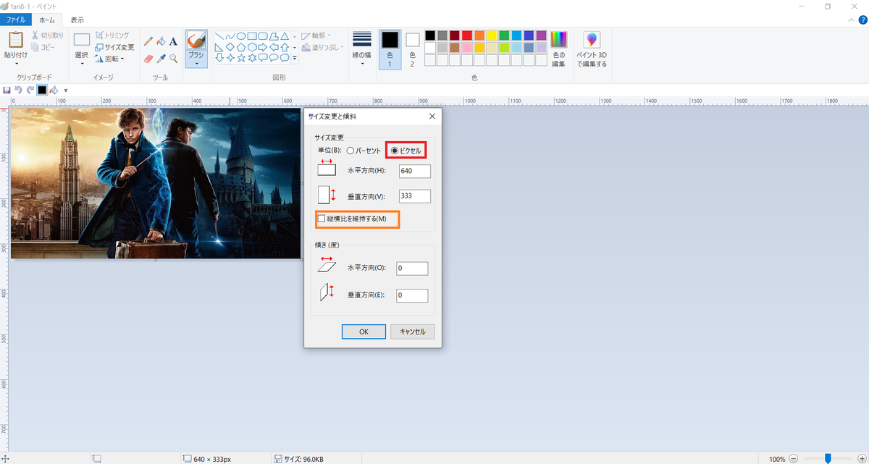Viewport: 869px width, 464px height.
Task: Click the Save icon in quick access toolbar
Action: tap(7, 90)
